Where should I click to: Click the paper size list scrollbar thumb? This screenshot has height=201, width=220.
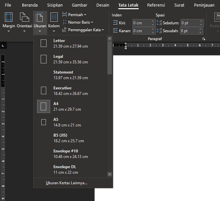[x=110, y=57]
